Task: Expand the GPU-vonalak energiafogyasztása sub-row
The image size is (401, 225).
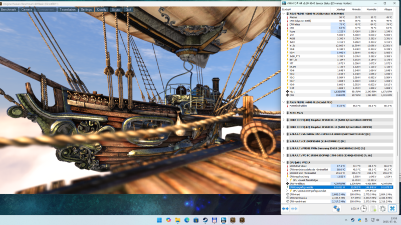Action: pos(287,191)
